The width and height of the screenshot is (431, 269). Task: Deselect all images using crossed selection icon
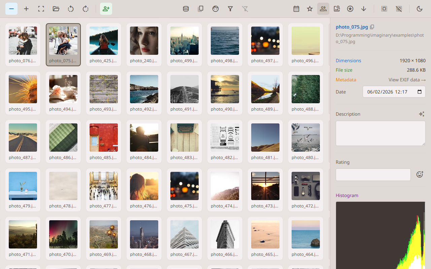click(399, 9)
